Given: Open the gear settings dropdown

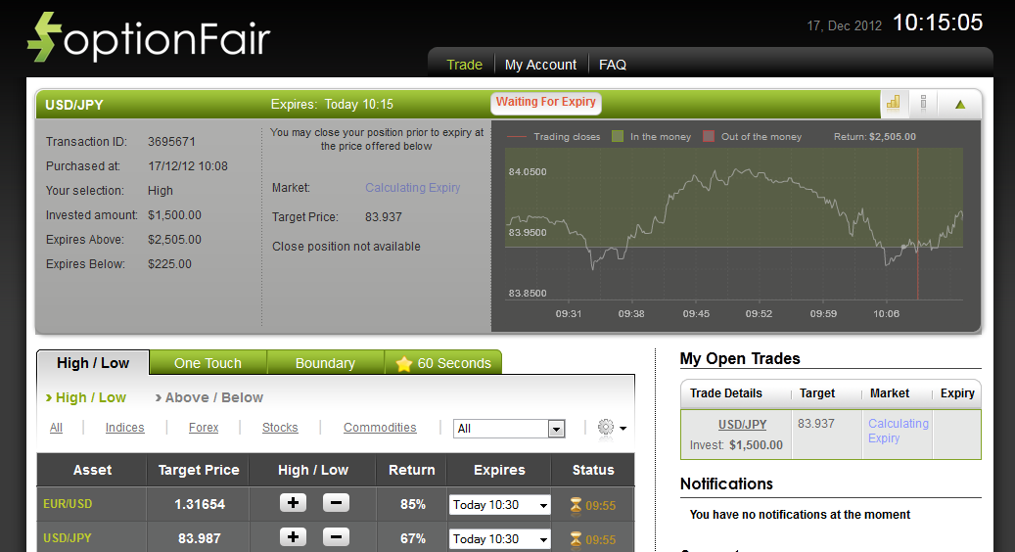Looking at the screenshot, I should click(612, 428).
